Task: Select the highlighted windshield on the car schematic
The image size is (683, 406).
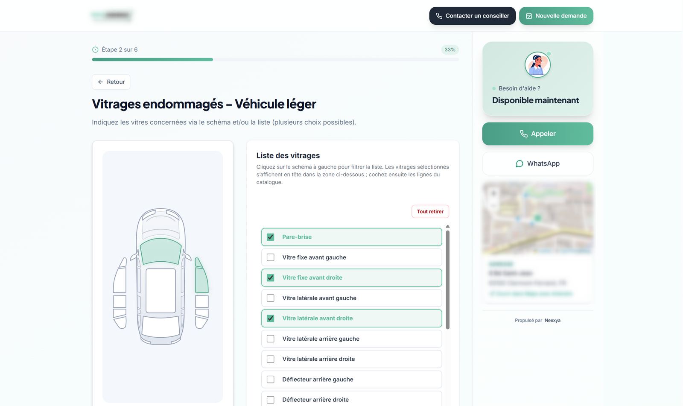Action: click(161, 251)
